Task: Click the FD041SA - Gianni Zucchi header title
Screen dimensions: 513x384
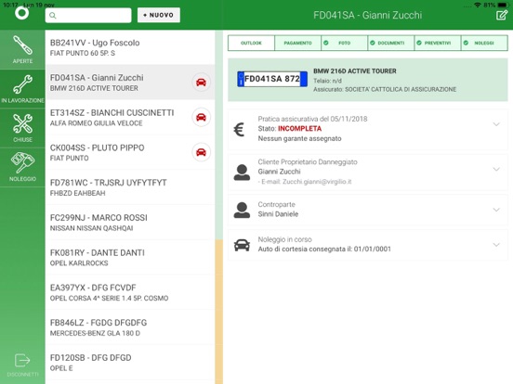Action: pyautogui.click(x=367, y=16)
